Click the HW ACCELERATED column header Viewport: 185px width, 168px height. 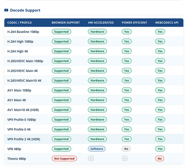coord(101,23)
